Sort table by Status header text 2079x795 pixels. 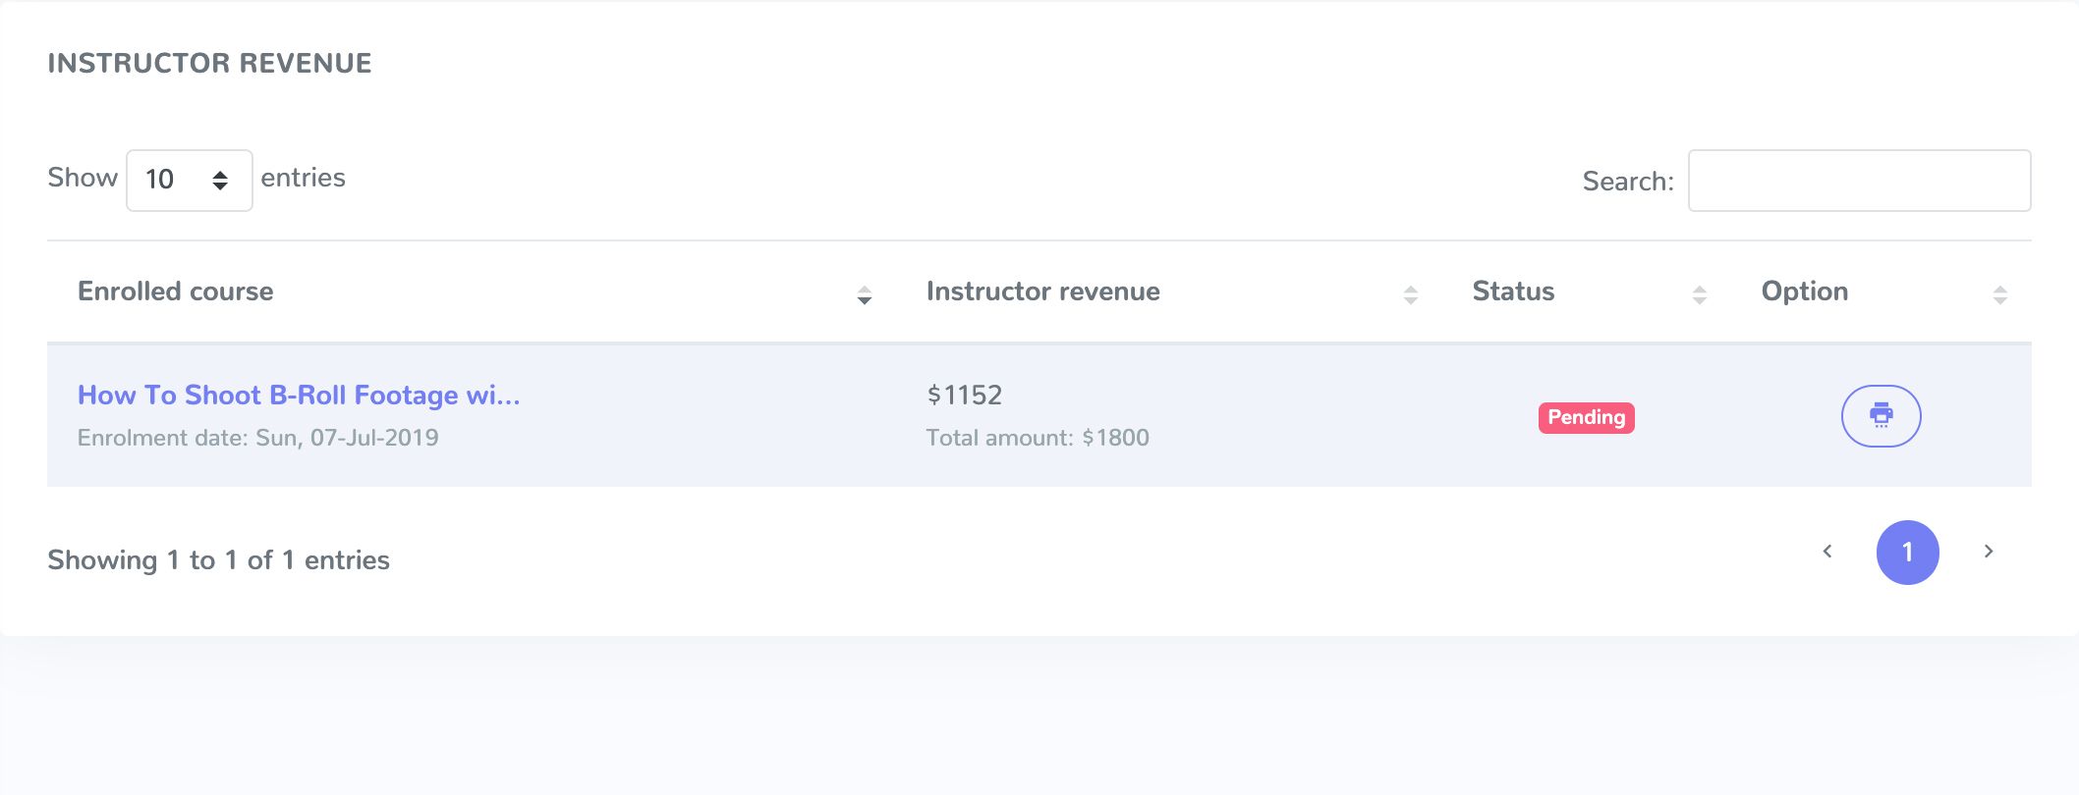tap(1513, 291)
